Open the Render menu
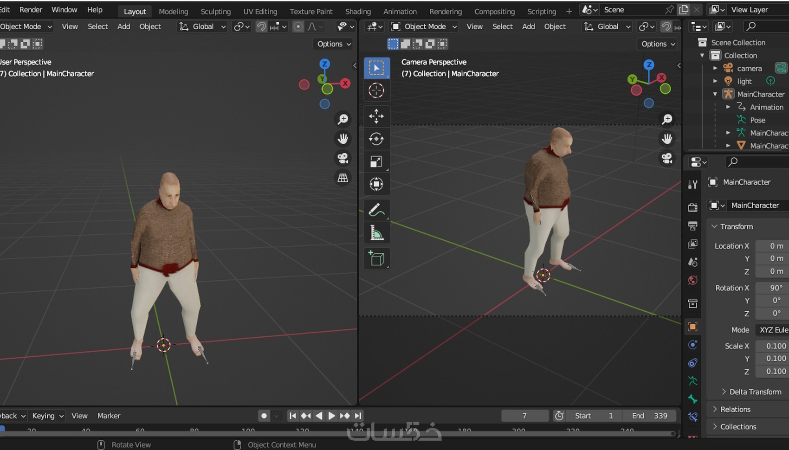Image resolution: width=789 pixels, height=450 pixels. [x=31, y=10]
